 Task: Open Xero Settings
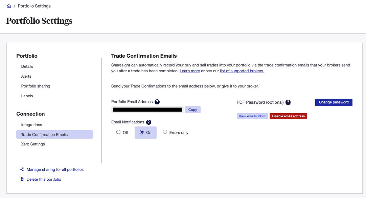click(33, 144)
